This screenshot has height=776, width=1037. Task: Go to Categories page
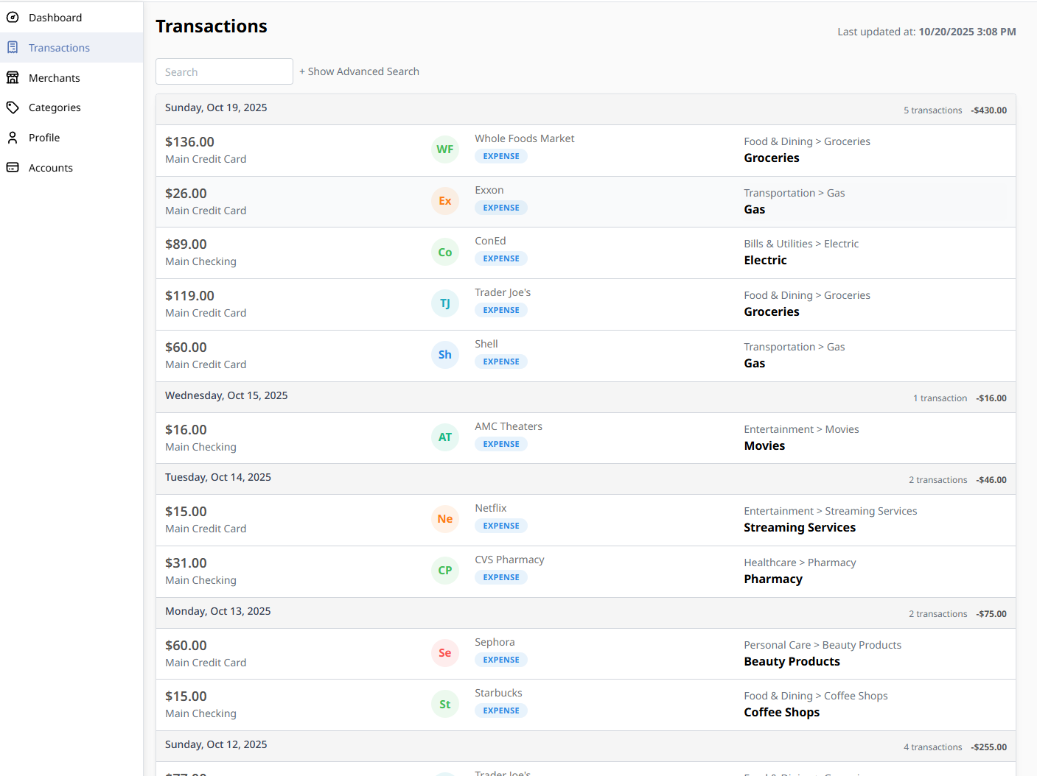pos(71,107)
